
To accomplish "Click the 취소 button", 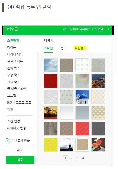I will coord(20,150).
